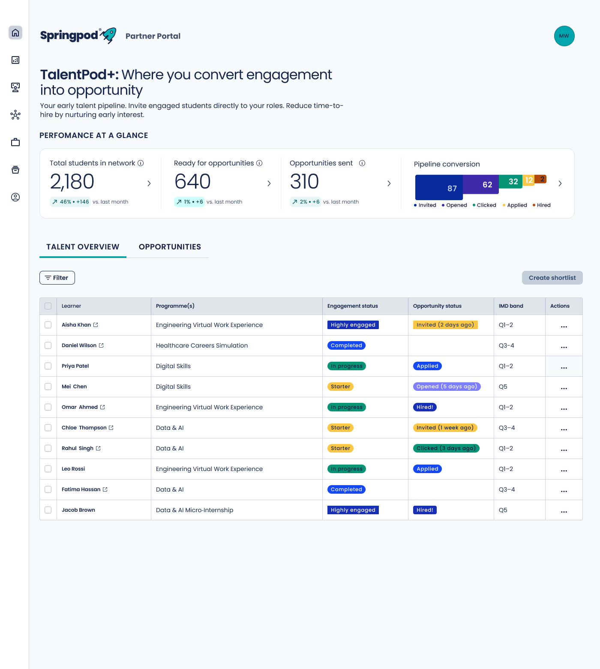
Task: Click the Invited 87 pipeline bar
Action: 439,188
